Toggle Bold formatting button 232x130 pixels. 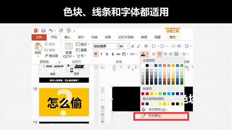click(x=96, y=54)
